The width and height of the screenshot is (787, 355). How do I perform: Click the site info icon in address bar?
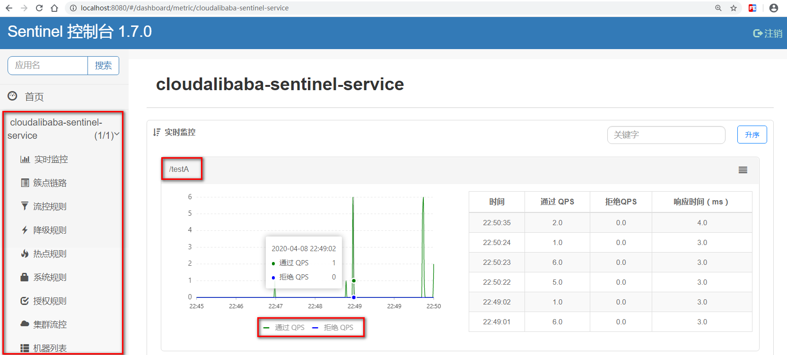[x=73, y=8]
